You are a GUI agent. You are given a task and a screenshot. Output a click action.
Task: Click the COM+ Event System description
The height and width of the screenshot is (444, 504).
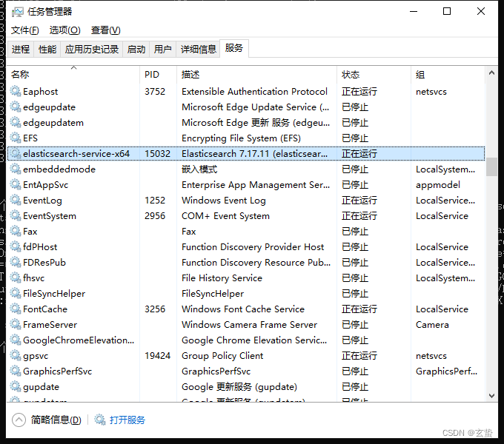click(x=225, y=216)
